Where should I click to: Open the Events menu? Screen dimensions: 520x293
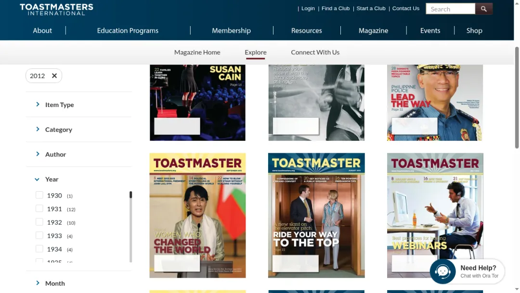pos(430,30)
